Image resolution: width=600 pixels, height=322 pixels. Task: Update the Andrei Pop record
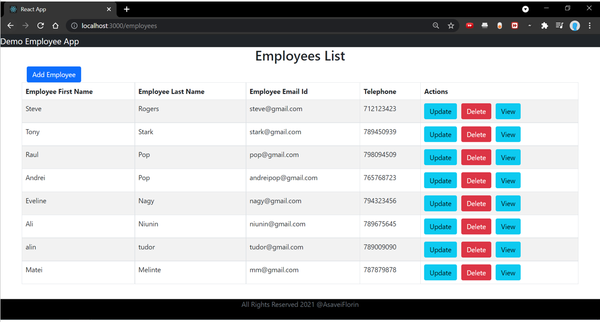tap(440, 181)
